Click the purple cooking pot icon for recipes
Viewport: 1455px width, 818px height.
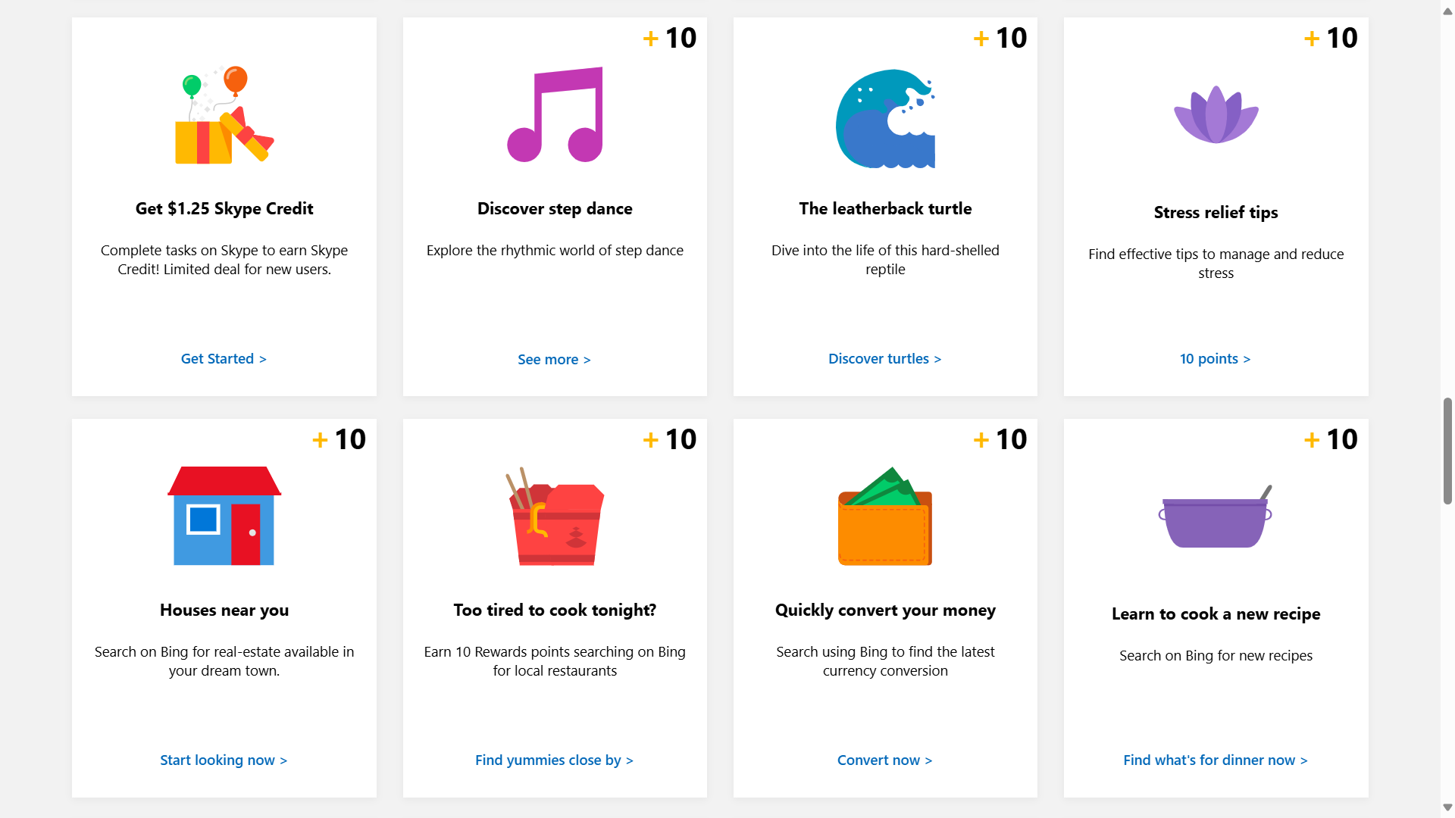coord(1216,517)
